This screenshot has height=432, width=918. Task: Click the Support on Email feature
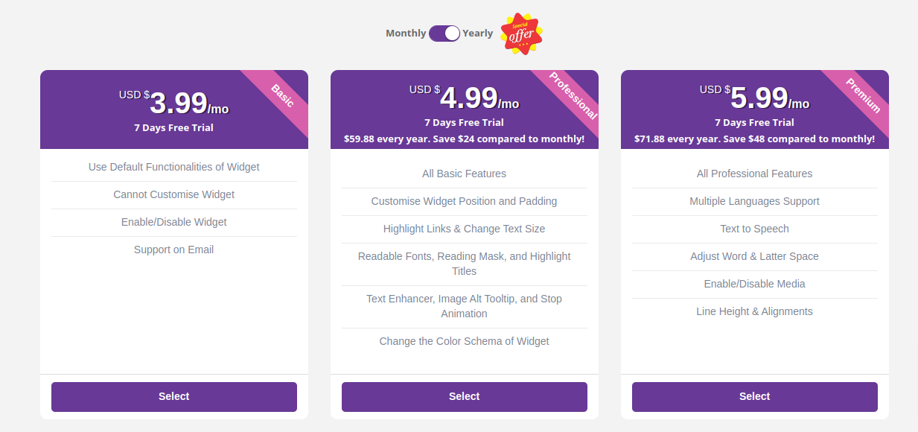pyautogui.click(x=174, y=250)
